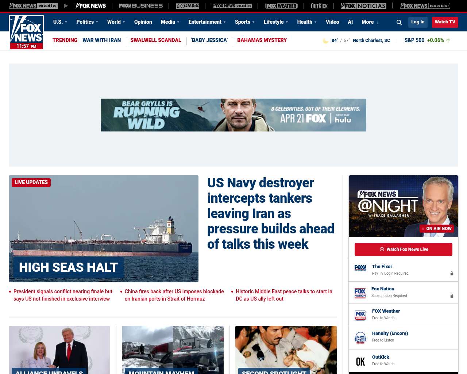Open the Fox Nation logo in top bar

tap(188, 6)
